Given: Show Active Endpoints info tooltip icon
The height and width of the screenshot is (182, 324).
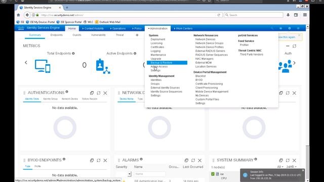Looking at the screenshot, I should click(x=135, y=53).
